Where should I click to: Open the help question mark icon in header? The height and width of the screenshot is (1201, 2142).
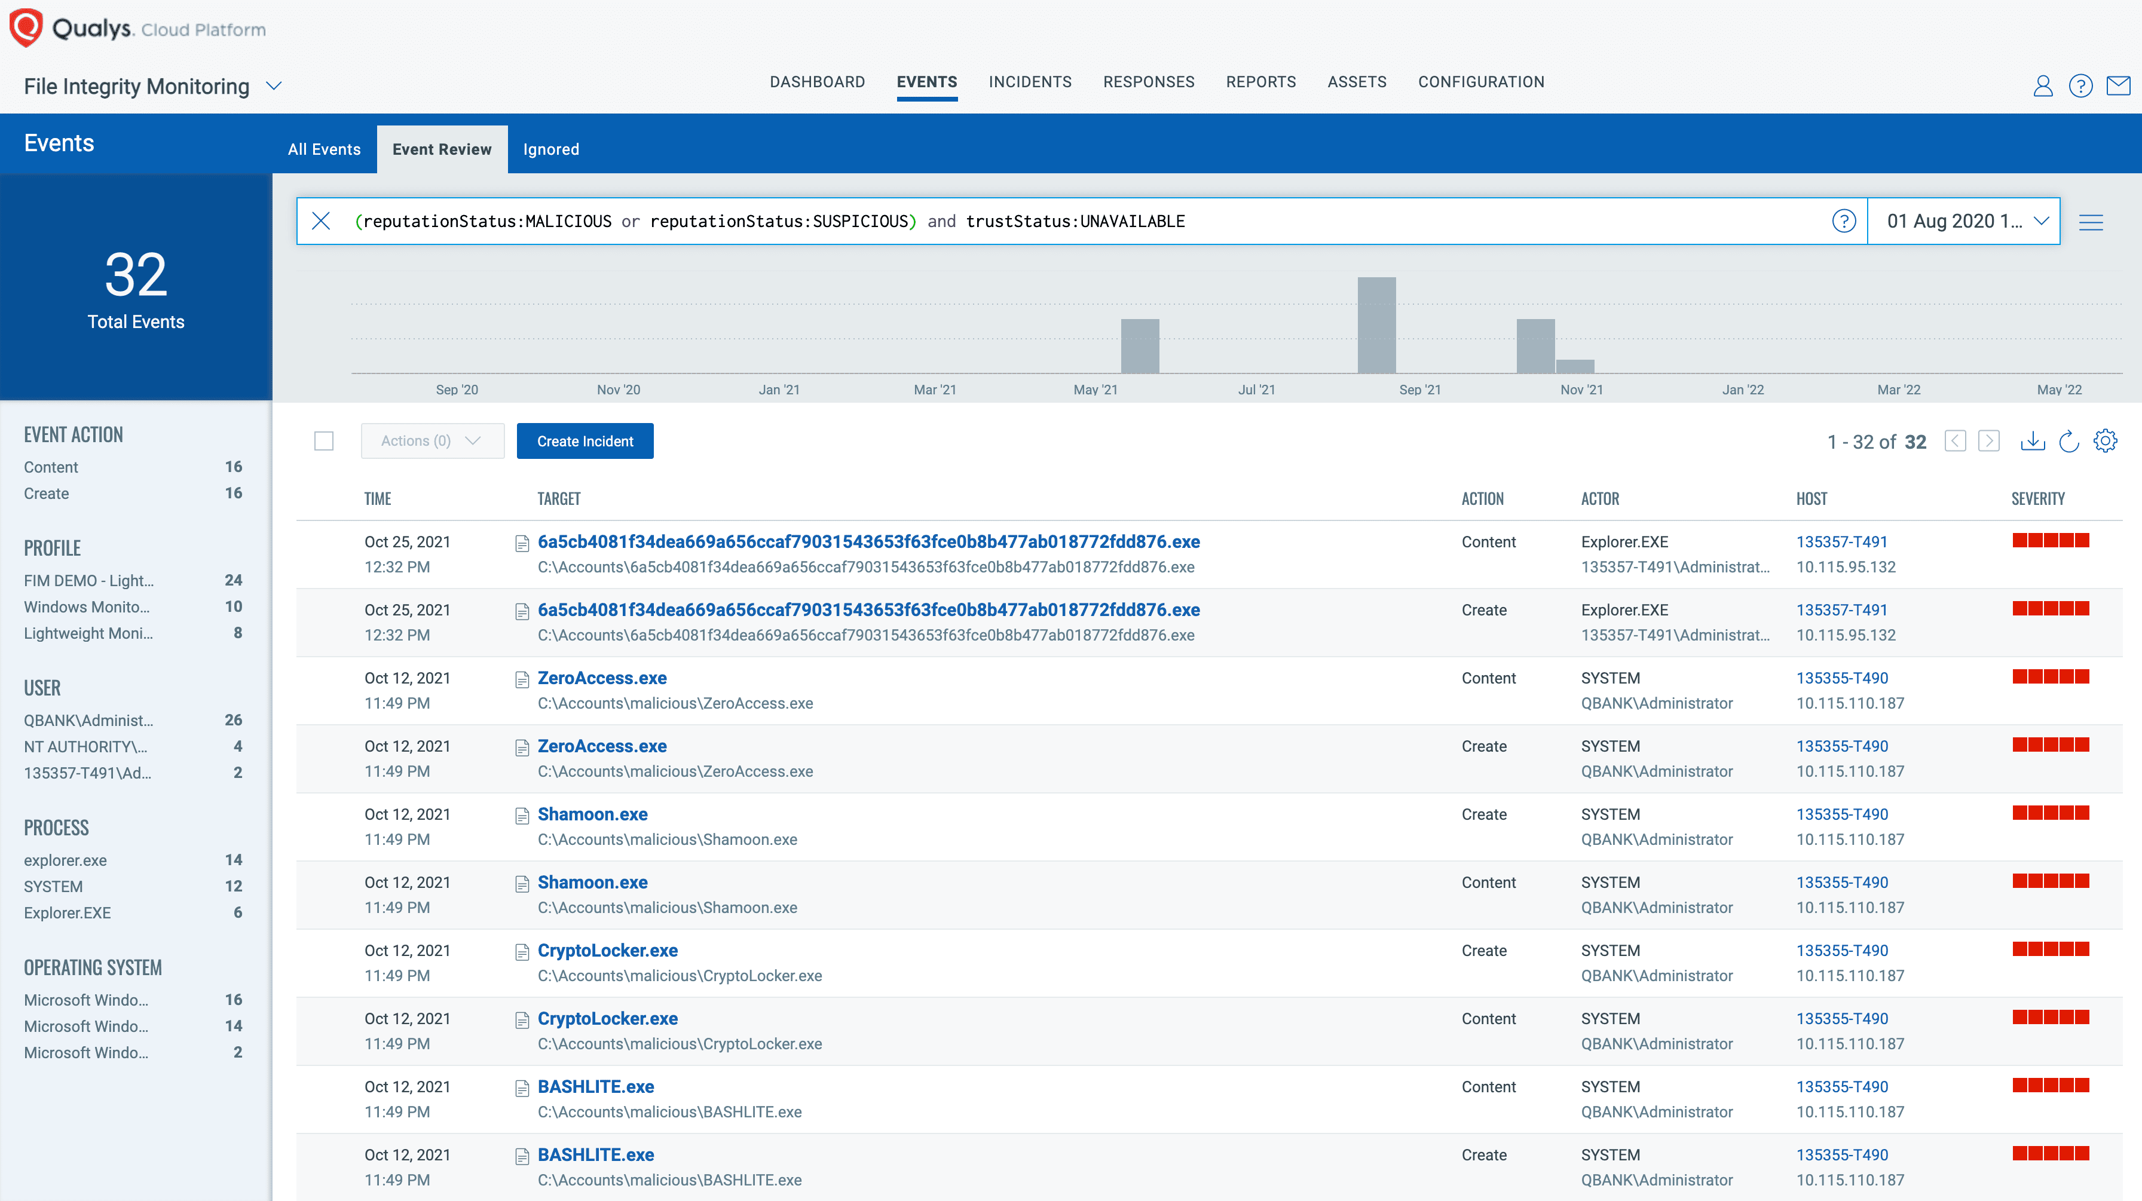[2080, 85]
